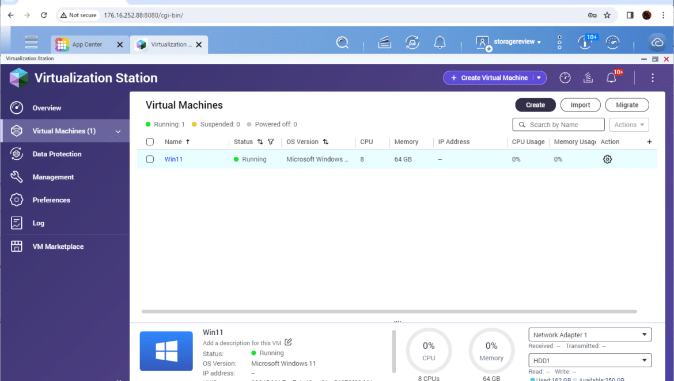Add a table column with plus icon
Screen dimensions: 674x381
[649, 142]
